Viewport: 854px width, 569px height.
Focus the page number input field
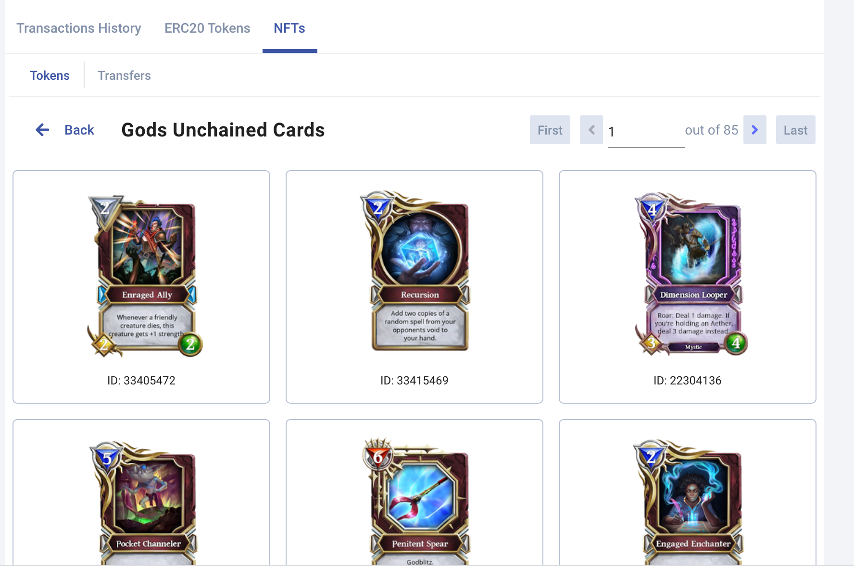[646, 132]
